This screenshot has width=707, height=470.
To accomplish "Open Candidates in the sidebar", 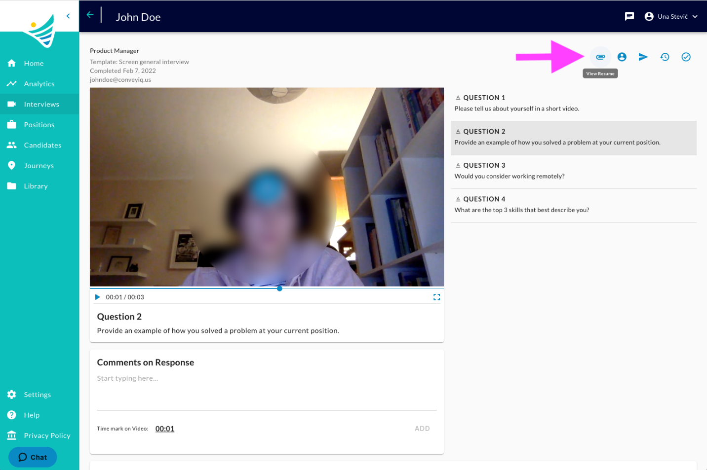I will point(39,145).
